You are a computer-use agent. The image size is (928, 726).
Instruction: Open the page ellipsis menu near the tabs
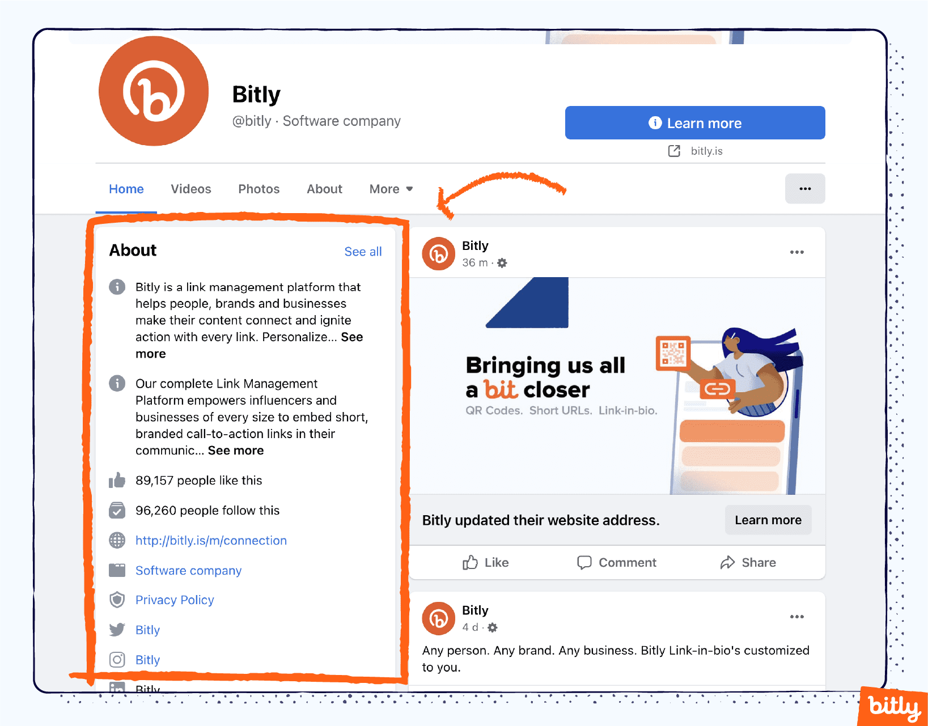click(805, 189)
